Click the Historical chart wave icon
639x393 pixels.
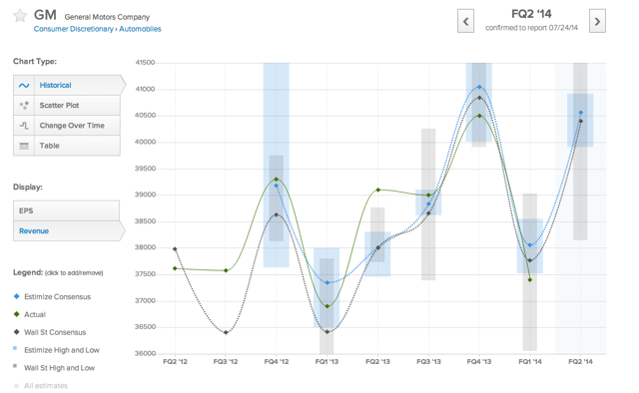[x=24, y=85]
